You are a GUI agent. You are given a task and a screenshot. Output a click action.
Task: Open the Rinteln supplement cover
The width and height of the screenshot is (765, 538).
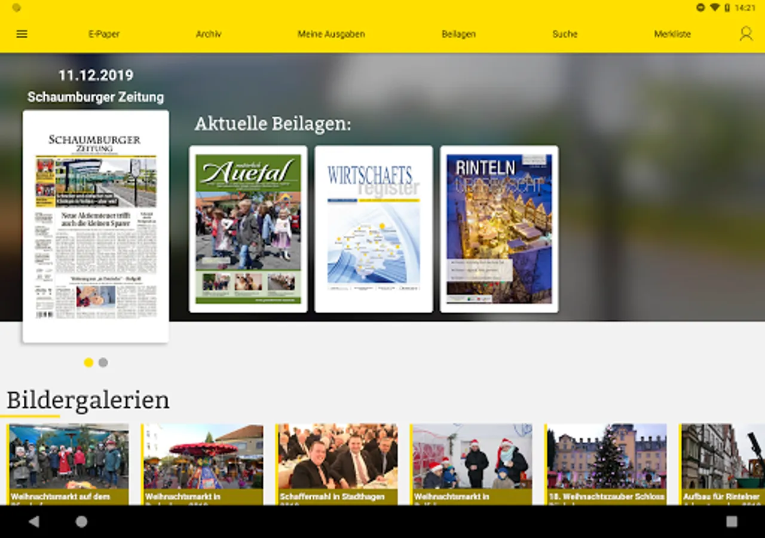(x=499, y=229)
